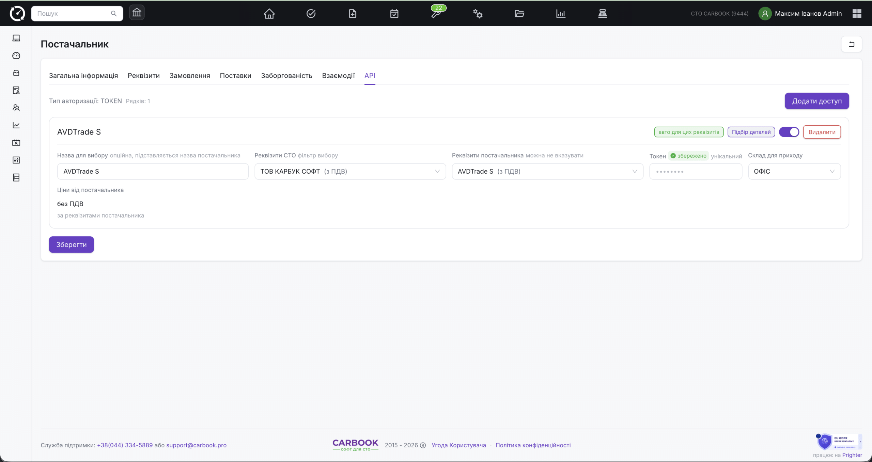Click the Максим Іванов Admin username
The width and height of the screenshot is (872, 462).
click(808, 14)
